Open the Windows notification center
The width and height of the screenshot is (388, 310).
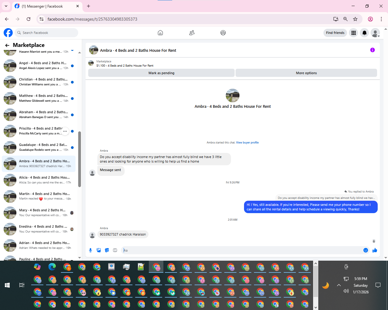(378, 285)
